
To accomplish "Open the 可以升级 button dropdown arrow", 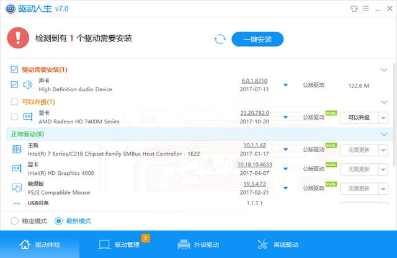I will click(383, 118).
